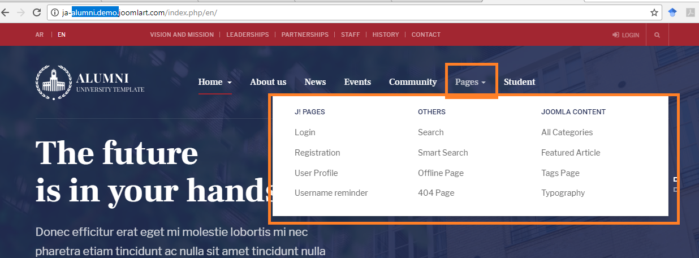Screen dimensions: 699x258
Task: Open Staff link in top bar
Action: 351,35
